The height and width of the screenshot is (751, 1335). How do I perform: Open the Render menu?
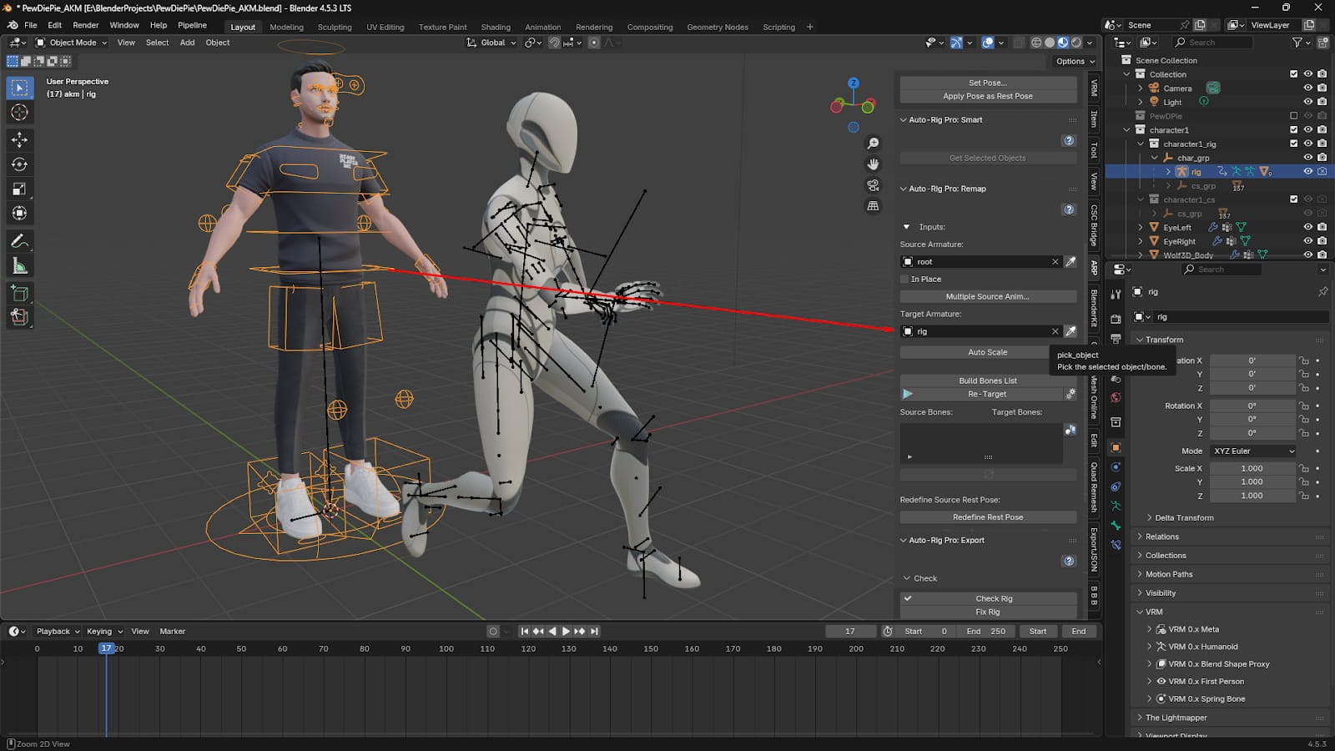click(85, 25)
